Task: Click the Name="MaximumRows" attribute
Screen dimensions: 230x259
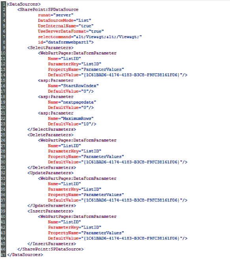Action: 71,118
